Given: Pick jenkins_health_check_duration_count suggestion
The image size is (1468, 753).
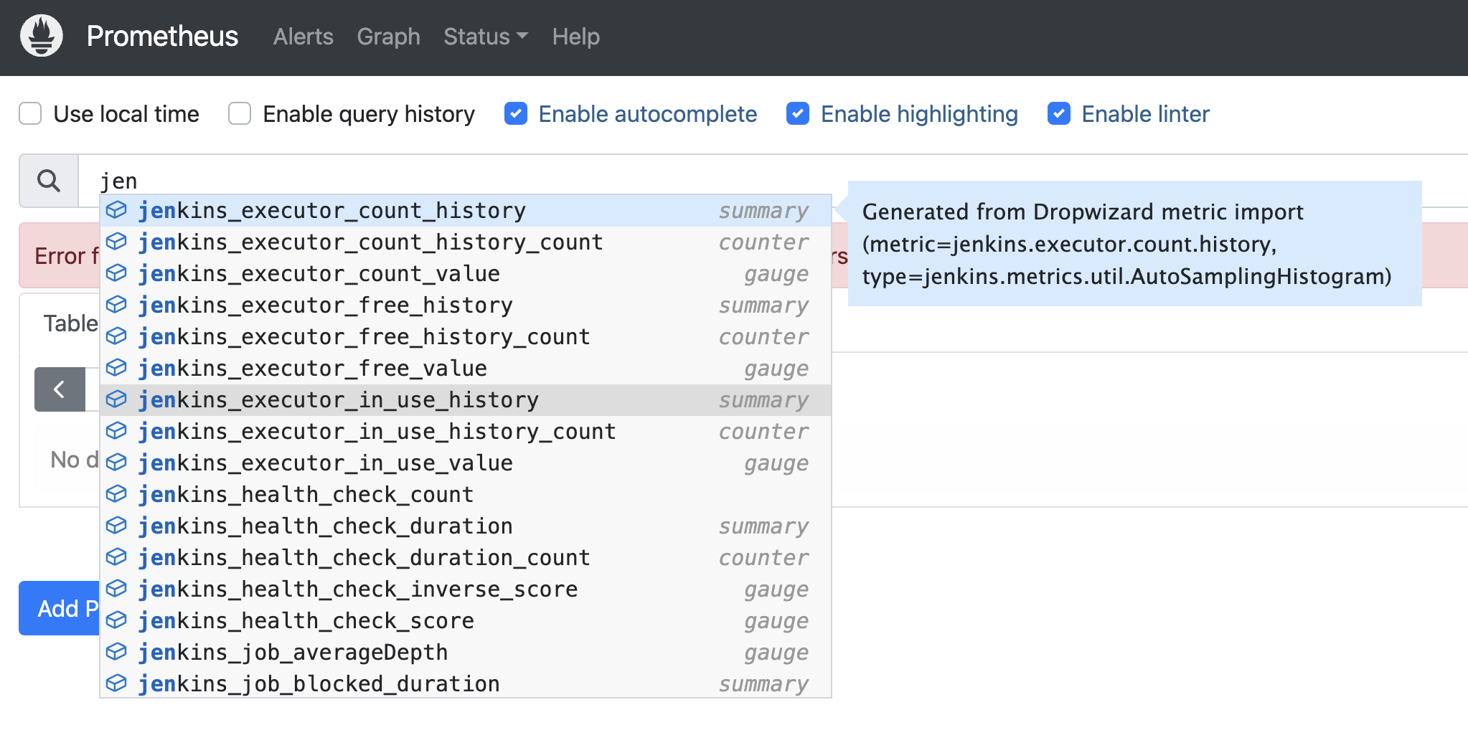Looking at the screenshot, I should click(x=465, y=557).
